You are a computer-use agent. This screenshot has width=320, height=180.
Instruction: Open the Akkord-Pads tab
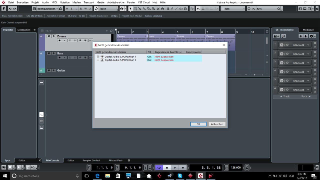tap(115, 160)
